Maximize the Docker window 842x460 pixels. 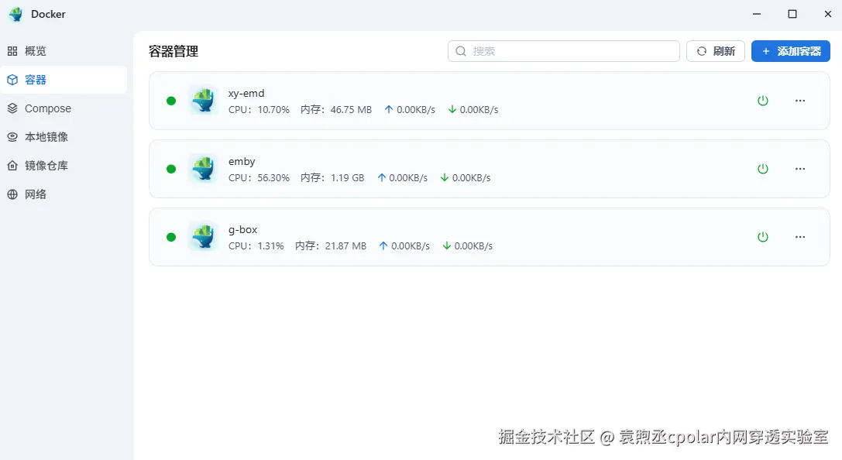pos(792,15)
